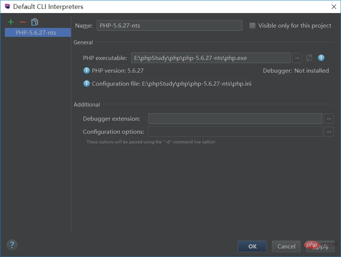This screenshot has width=341, height=257.
Task: Browse for a debugger extension file
Action: click(x=329, y=118)
